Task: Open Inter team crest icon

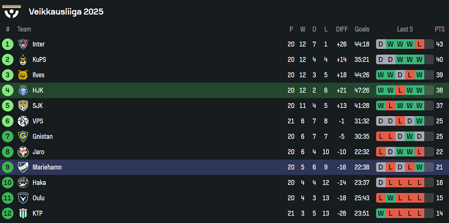Action: tap(23, 44)
